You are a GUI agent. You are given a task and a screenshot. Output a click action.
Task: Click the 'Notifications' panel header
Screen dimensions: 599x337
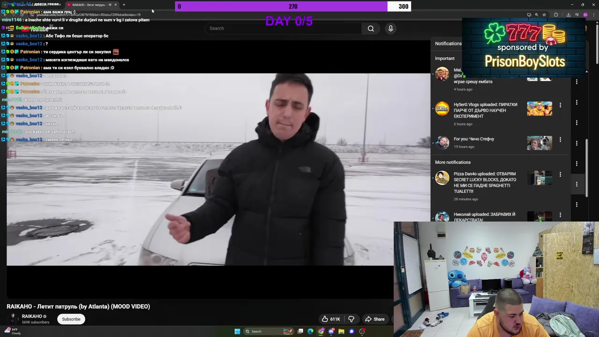click(x=448, y=44)
